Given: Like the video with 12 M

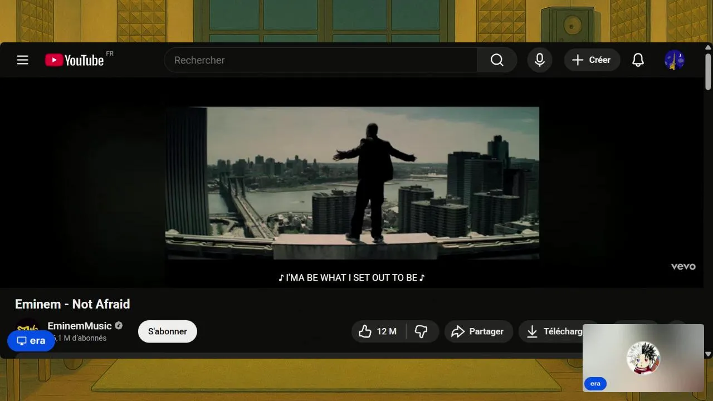Looking at the screenshot, I should pyautogui.click(x=379, y=331).
